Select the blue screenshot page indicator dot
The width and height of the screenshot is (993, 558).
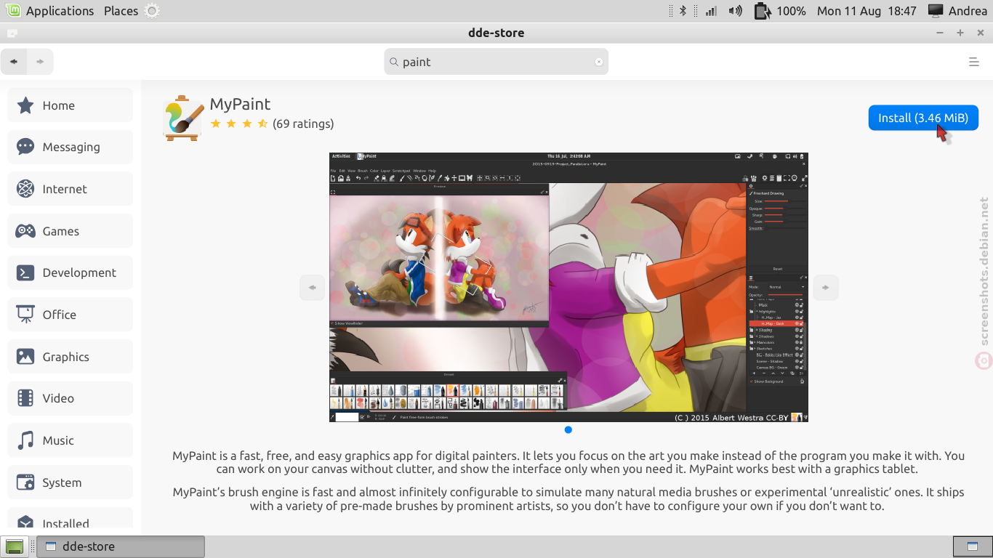click(568, 429)
